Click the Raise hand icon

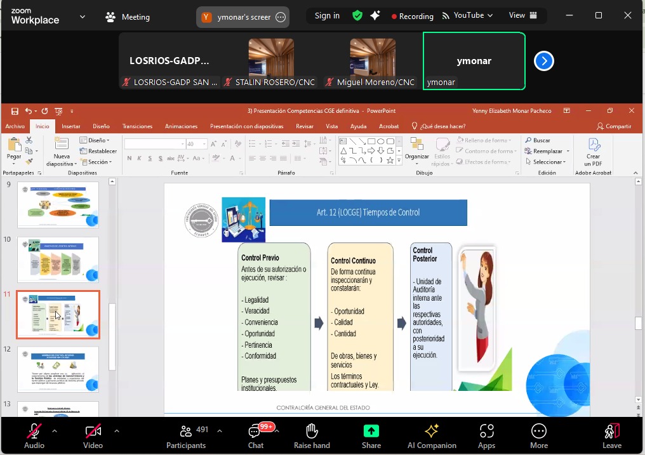312,432
